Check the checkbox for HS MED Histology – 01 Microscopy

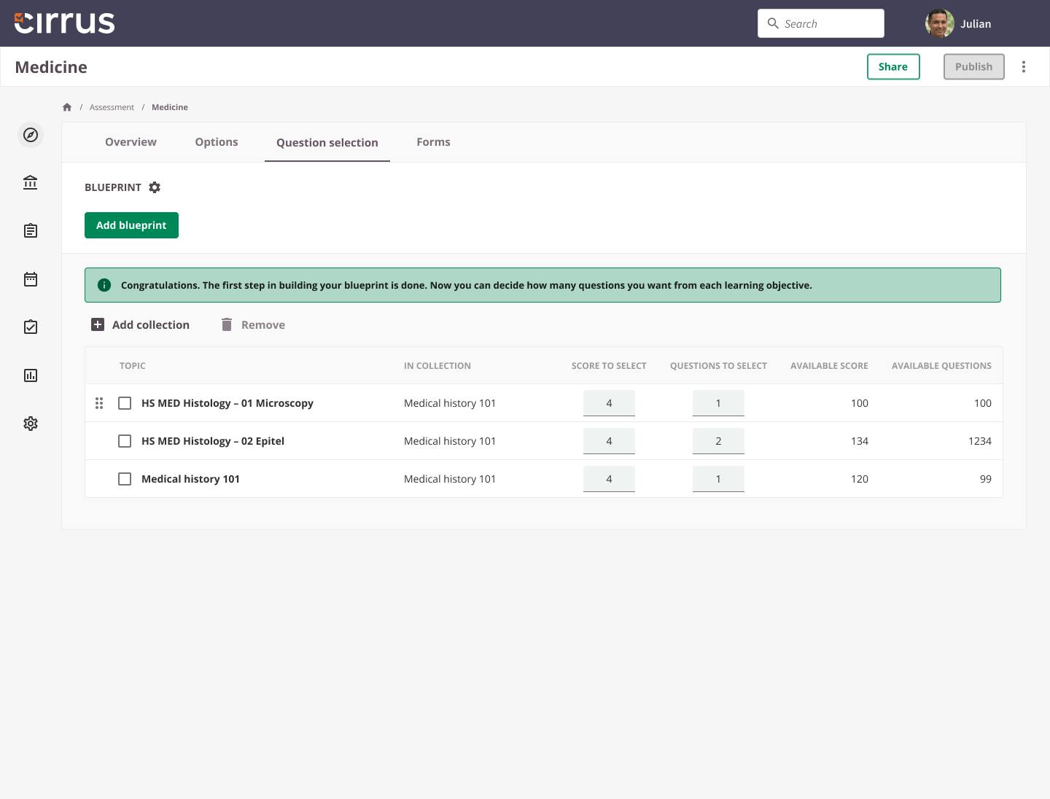pyautogui.click(x=125, y=402)
